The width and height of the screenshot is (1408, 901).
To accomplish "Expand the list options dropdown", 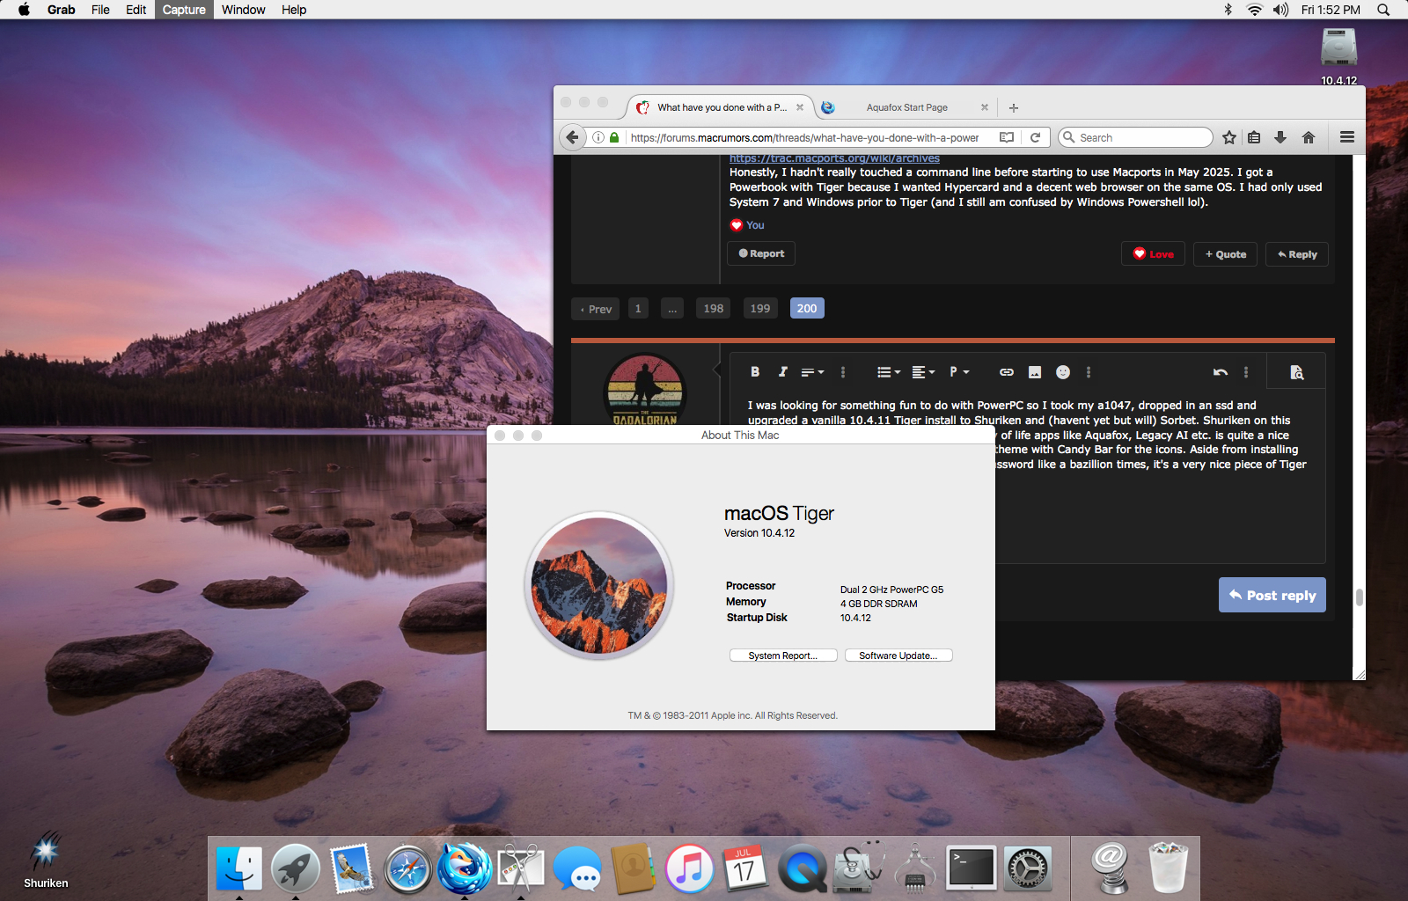I will [889, 372].
